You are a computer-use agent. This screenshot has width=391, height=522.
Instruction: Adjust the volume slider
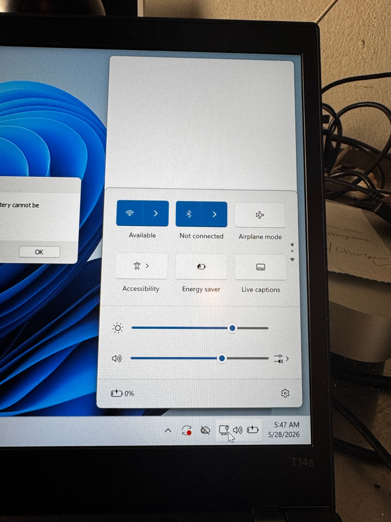(x=200, y=358)
